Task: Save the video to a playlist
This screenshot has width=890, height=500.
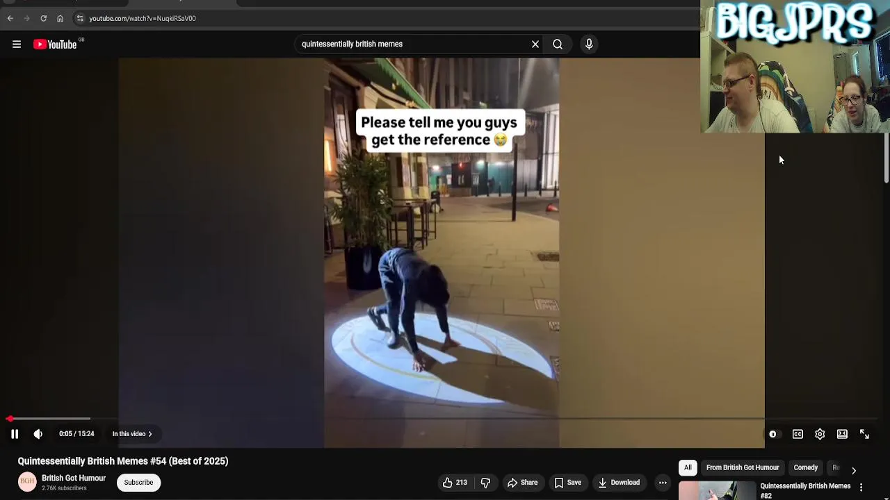Action: (x=567, y=483)
